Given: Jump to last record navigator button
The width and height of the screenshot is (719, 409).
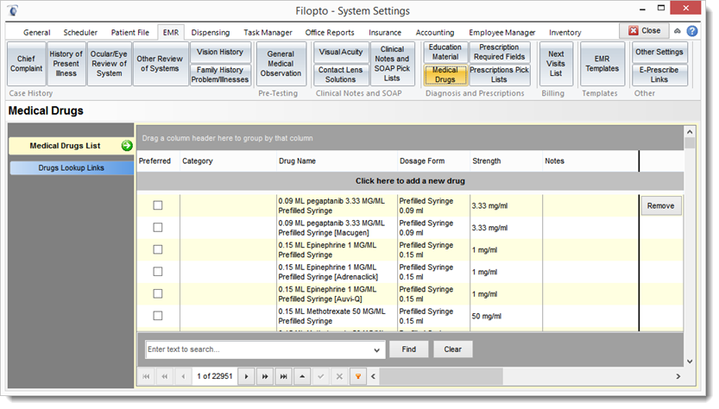Looking at the screenshot, I should [283, 376].
